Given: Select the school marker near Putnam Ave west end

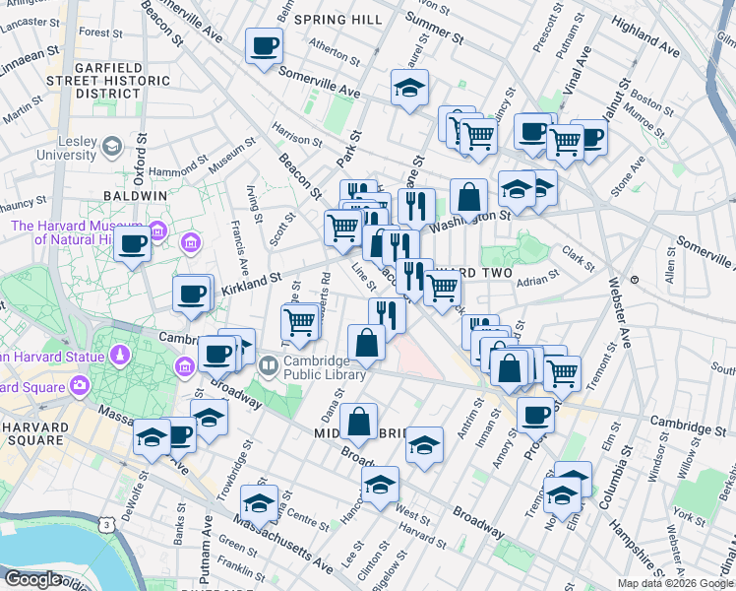Looking at the screenshot, I should point(152,439).
